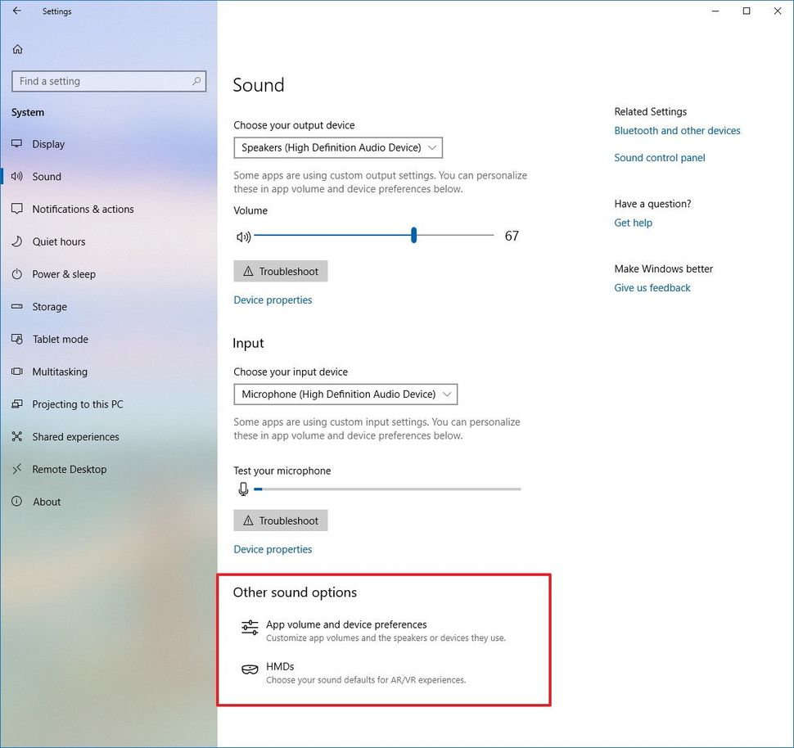Open Speakers High Definition Audio Device list
This screenshot has height=748, width=794.
(x=337, y=147)
